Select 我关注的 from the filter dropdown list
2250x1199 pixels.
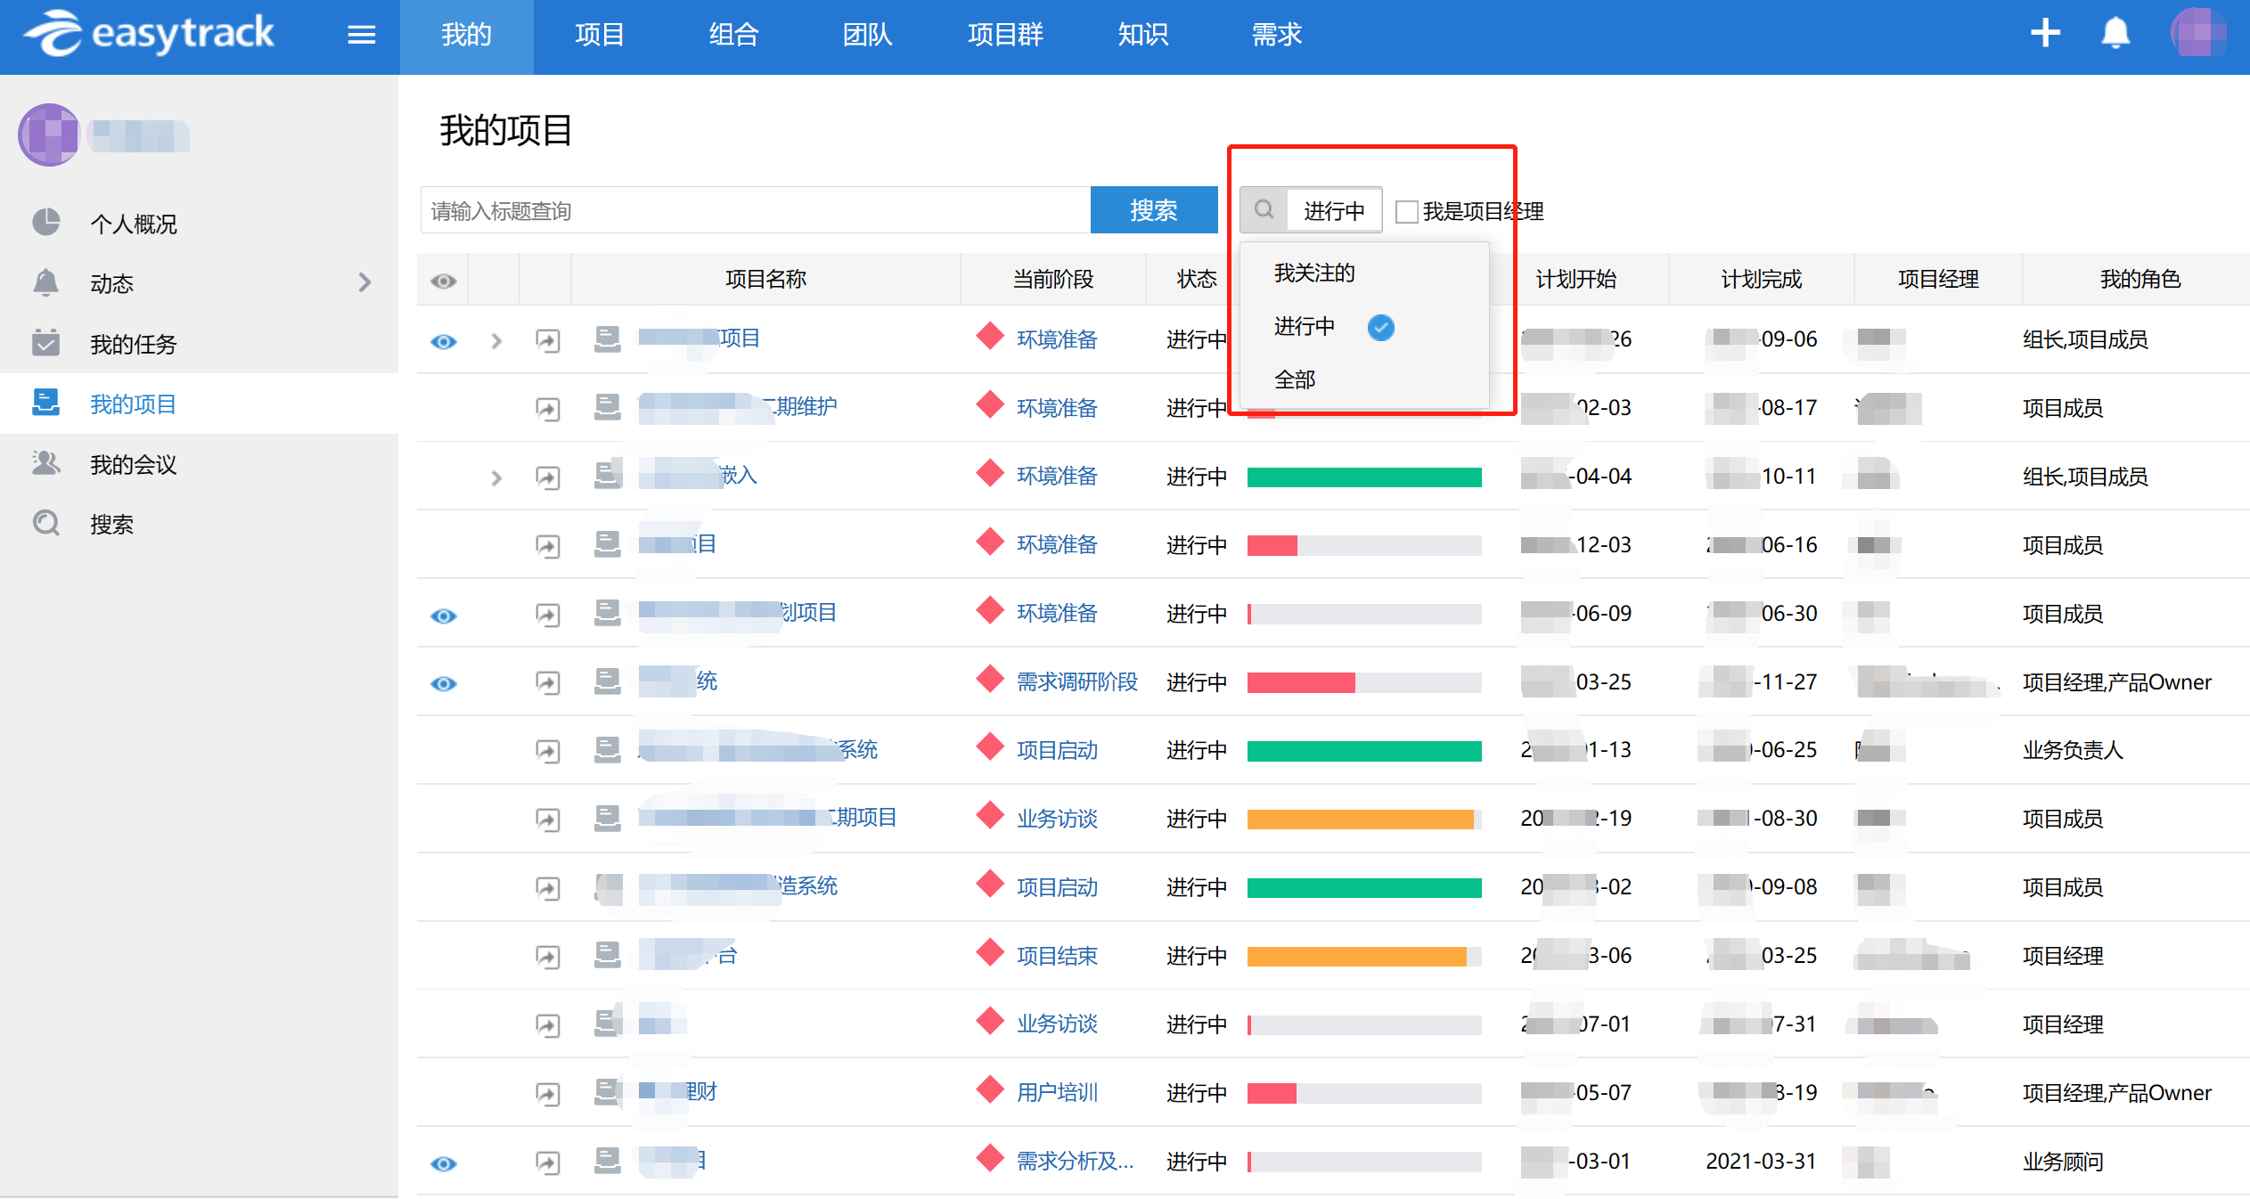1313,273
